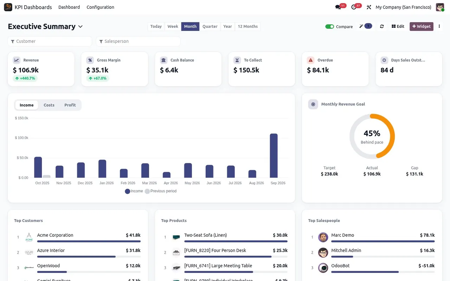Open the Dashboard menu
This screenshot has width=450, height=281.
coord(69,7)
